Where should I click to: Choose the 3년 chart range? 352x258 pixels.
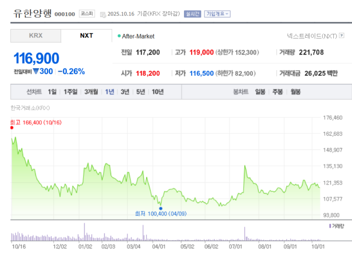pyautogui.click(x=125, y=92)
